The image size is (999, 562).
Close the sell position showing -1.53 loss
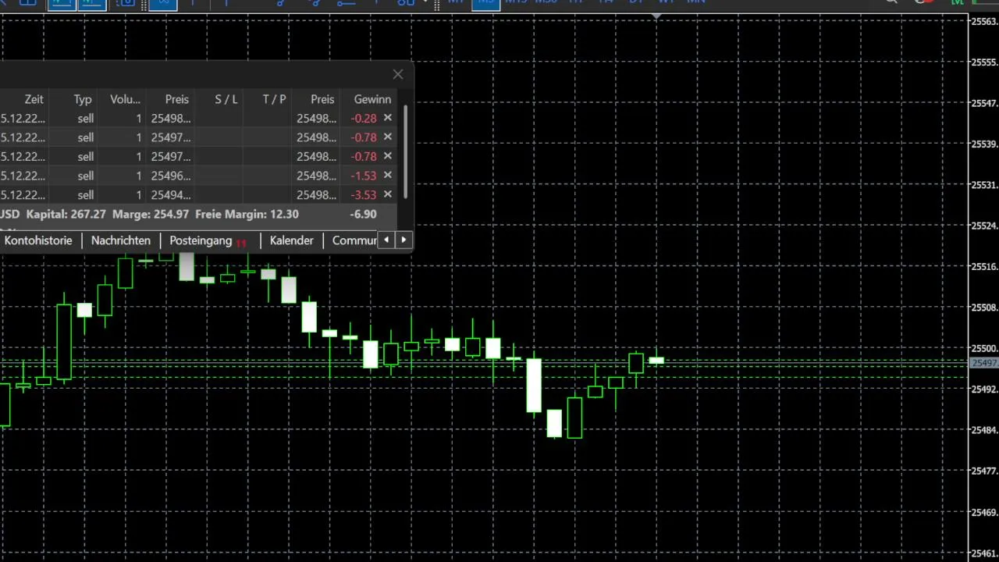pos(387,176)
